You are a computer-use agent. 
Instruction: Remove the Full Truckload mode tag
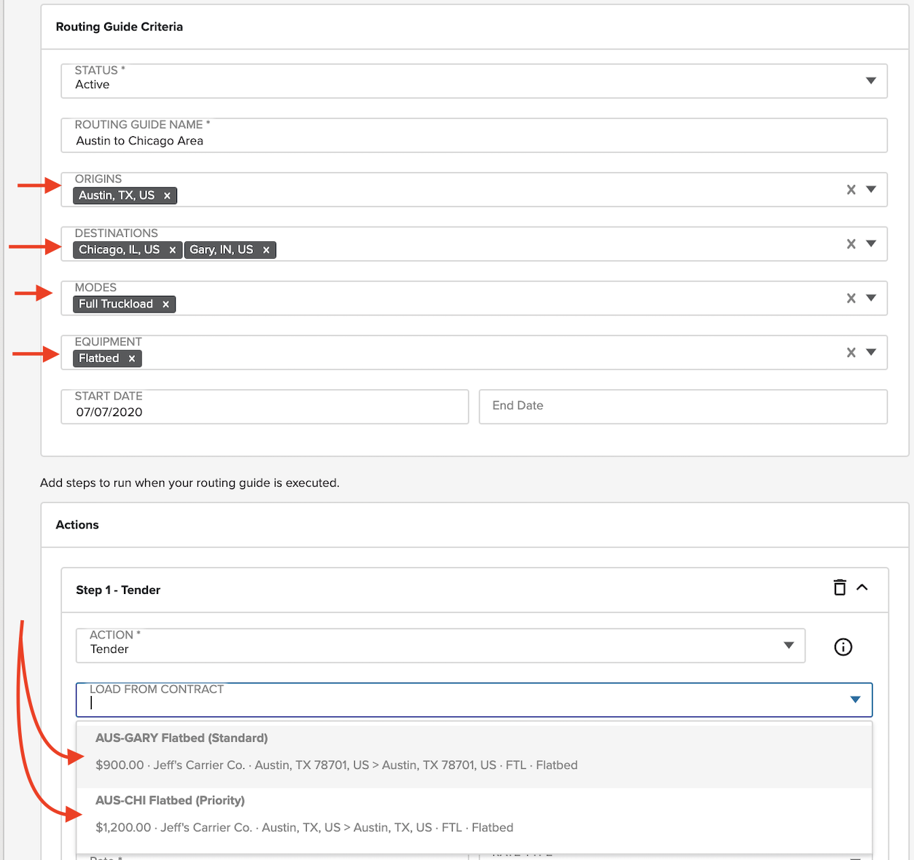click(x=165, y=304)
